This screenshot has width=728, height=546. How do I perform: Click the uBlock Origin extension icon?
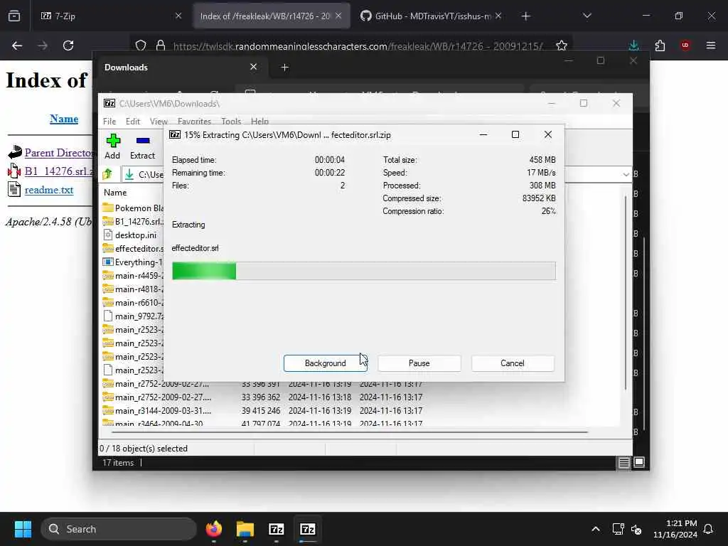[685, 45]
